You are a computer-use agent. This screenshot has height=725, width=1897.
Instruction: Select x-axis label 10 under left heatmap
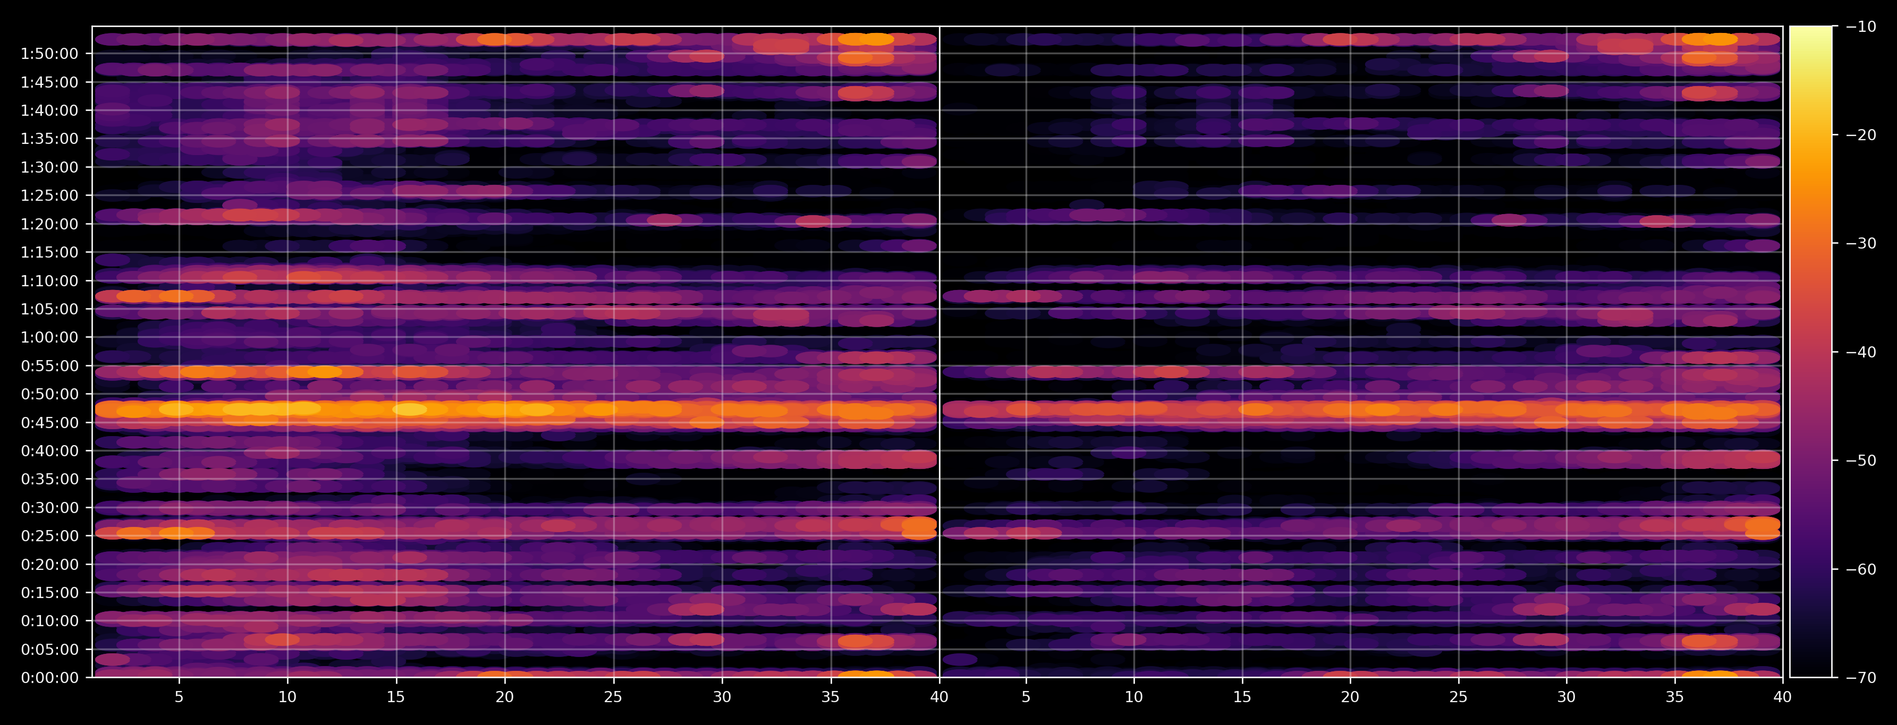point(287,697)
